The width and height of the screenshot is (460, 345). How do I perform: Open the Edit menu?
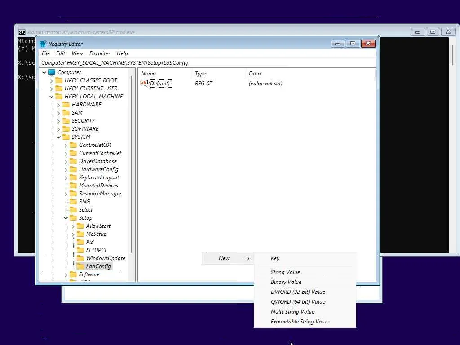61,53
